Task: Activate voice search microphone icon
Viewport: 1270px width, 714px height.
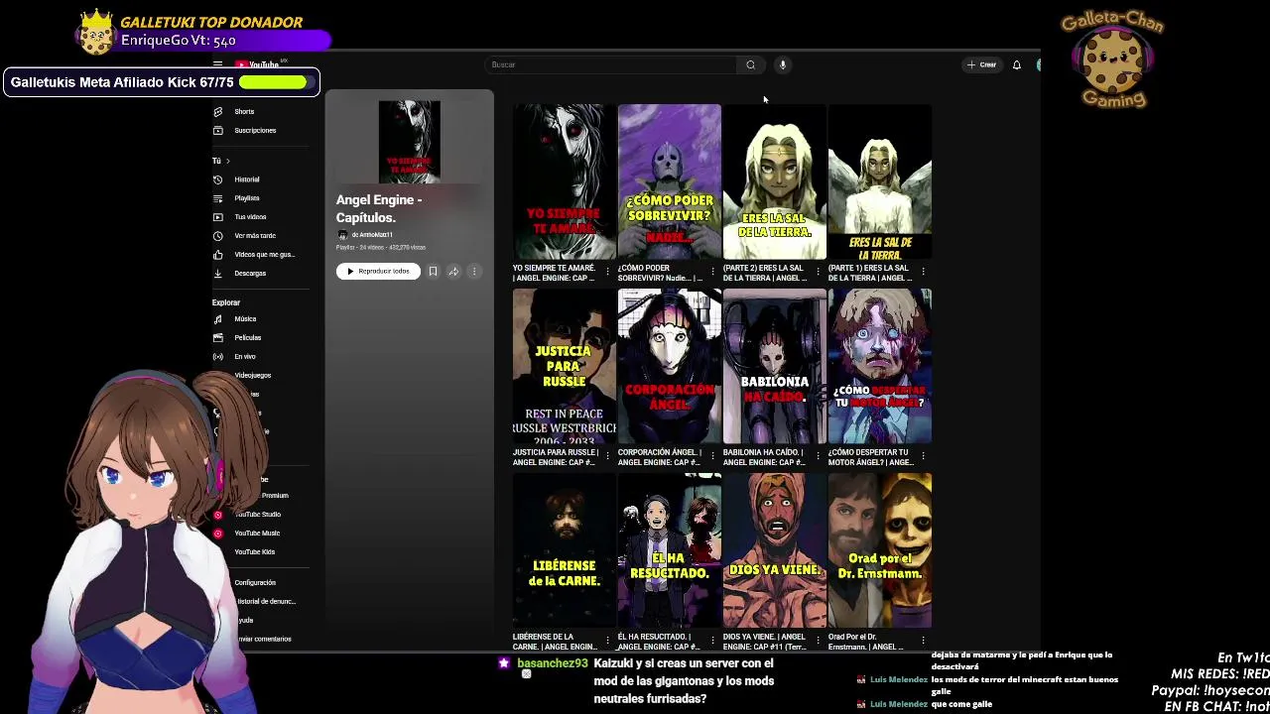Action: tap(782, 64)
